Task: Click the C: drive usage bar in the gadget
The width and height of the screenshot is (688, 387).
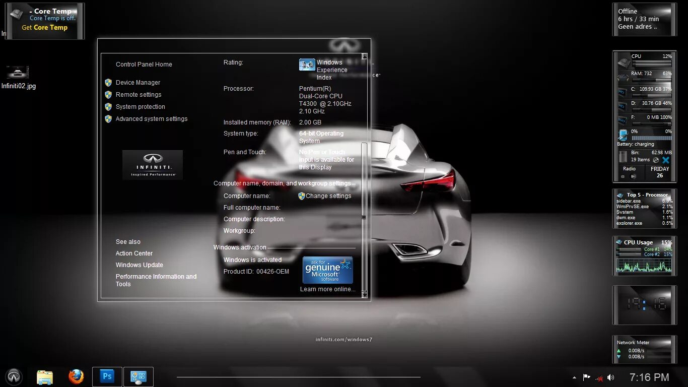Action: (652, 95)
